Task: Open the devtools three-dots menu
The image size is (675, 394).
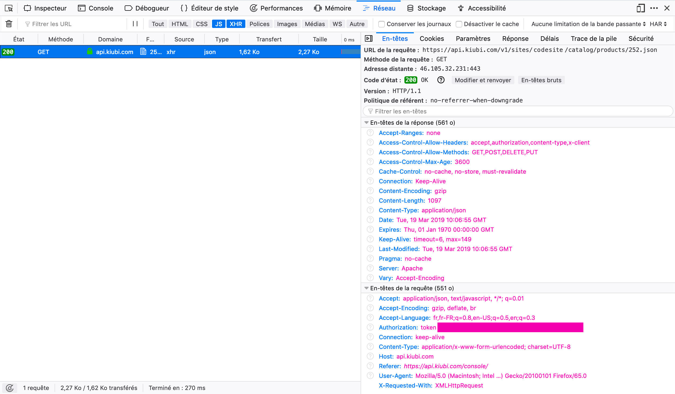Action: (654, 8)
